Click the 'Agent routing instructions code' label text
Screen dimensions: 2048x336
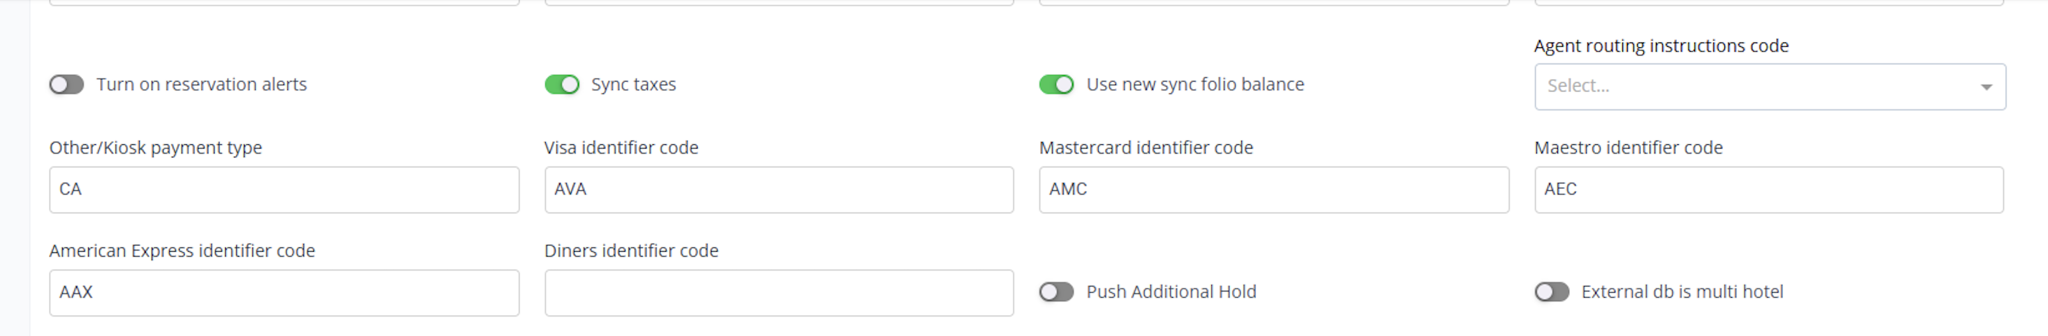1661,46
